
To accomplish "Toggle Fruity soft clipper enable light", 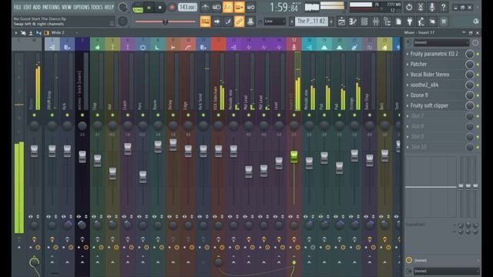I will click(478, 106).
